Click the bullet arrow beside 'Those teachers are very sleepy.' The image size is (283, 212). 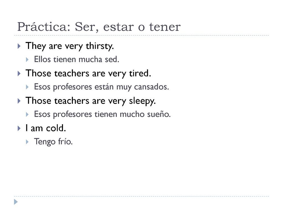pyautogui.click(x=19, y=101)
